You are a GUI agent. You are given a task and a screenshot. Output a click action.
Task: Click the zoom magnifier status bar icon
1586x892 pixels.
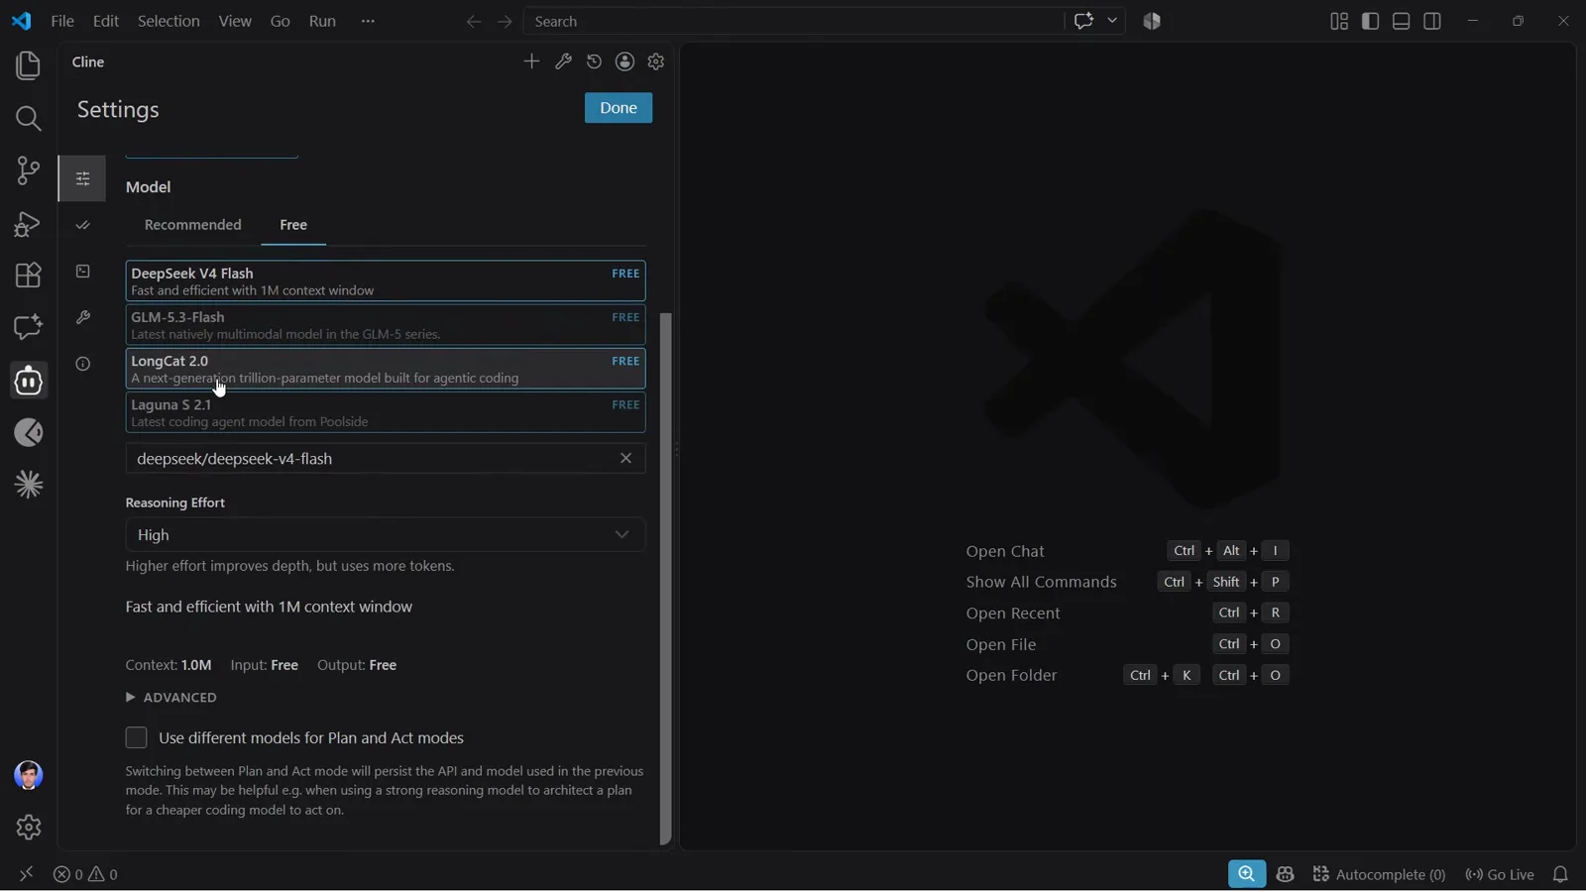coord(1247,875)
